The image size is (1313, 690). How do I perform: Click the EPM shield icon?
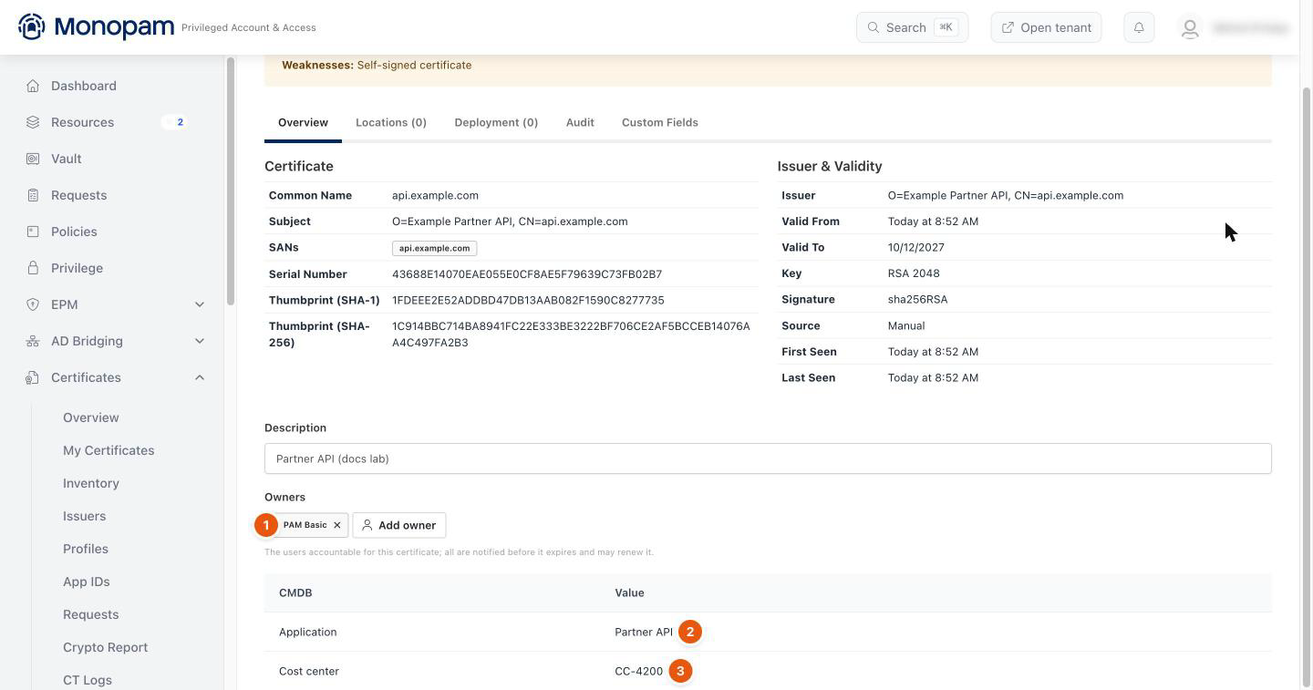pyautogui.click(x=33, y=304)
